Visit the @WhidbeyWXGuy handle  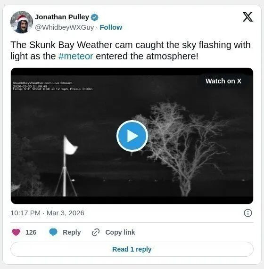coord(65,27)
